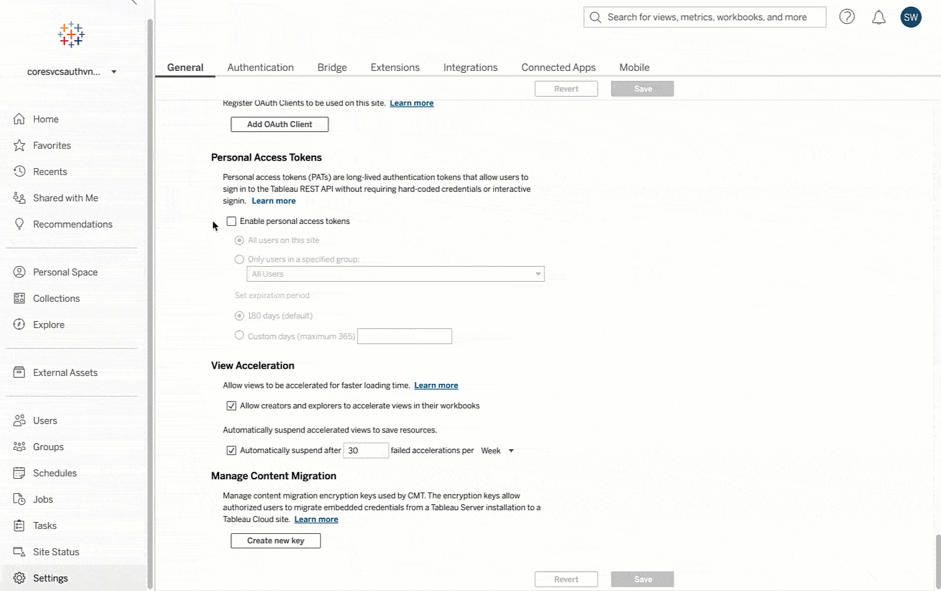This screenshot has height=591, width=941.
Task: Uncheck Allow creators and explorers to accelerate views
Action: [x=231, y=406]
